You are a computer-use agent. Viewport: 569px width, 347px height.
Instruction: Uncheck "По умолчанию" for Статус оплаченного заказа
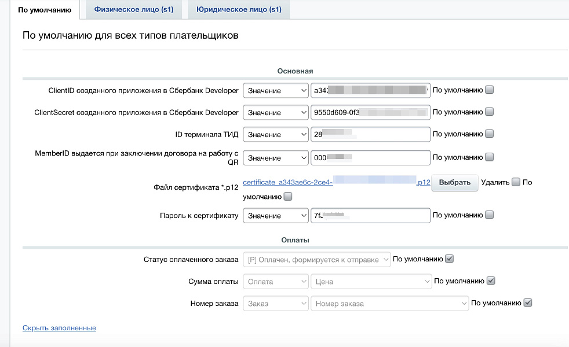click(449, 259)
